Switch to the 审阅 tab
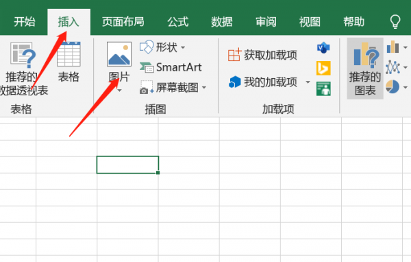 pyautogui.click(x=266, y=22)
